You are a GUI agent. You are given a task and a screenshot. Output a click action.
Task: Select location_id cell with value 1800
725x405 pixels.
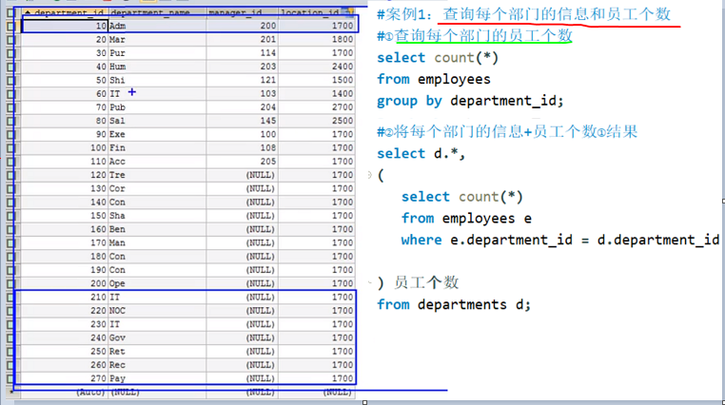(317, 40)
